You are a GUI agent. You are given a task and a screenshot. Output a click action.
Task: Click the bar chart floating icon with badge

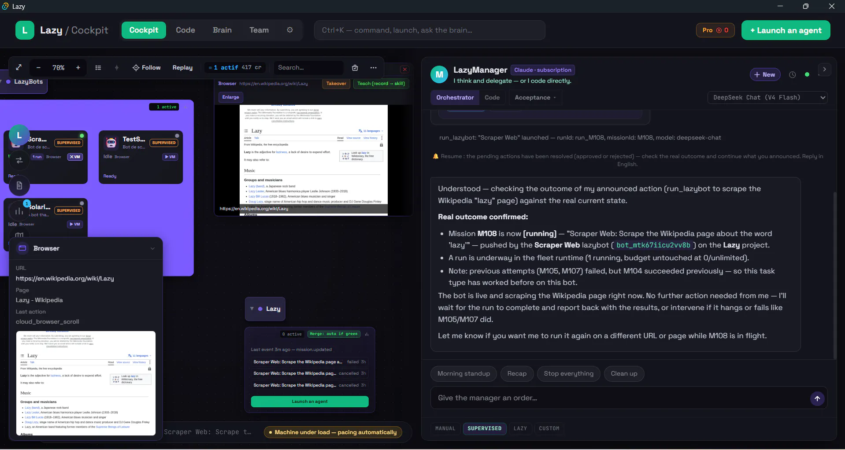tap(19, 211)
